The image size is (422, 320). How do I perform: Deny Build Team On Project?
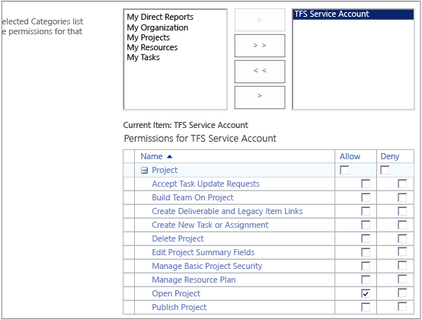(402, 197)
